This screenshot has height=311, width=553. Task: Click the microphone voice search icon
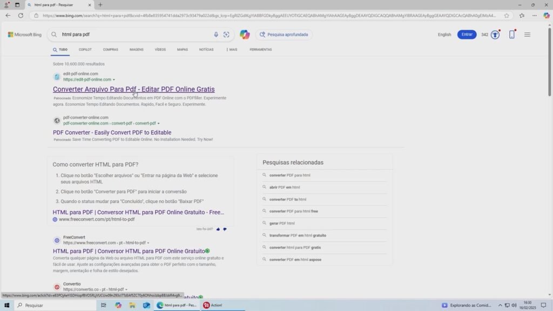[x=216, y=35]
